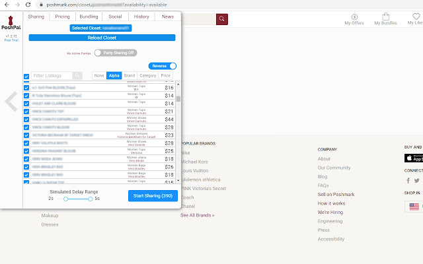This screenshot has height=264, width=423.
Task: Open the Michael Kors brand link
Action: click(x=194, y=162)
